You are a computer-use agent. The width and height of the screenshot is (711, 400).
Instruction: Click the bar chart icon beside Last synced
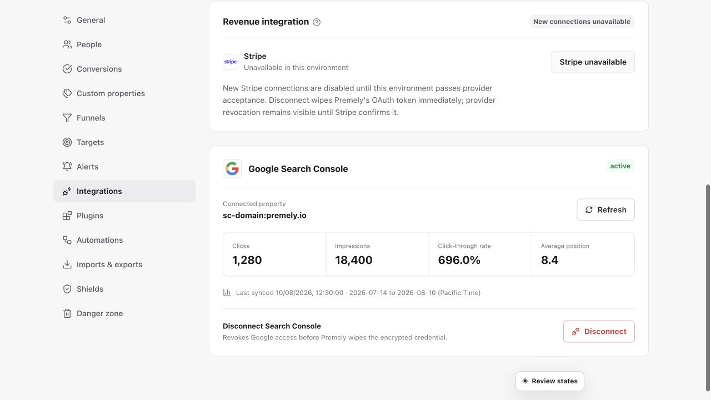pos(227,292)
